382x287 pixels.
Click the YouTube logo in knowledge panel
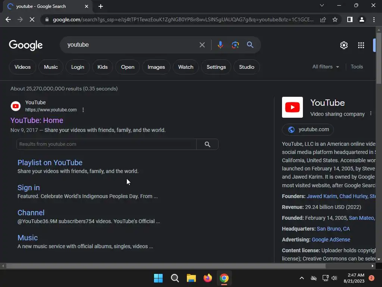[292, 107]
